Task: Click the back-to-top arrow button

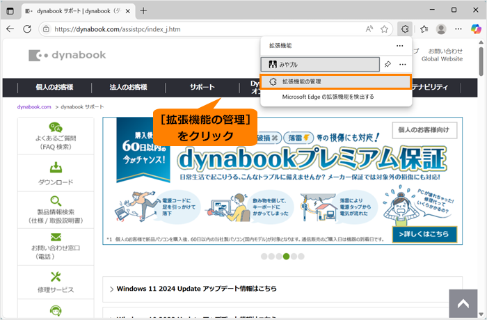Action: [463, 303]
